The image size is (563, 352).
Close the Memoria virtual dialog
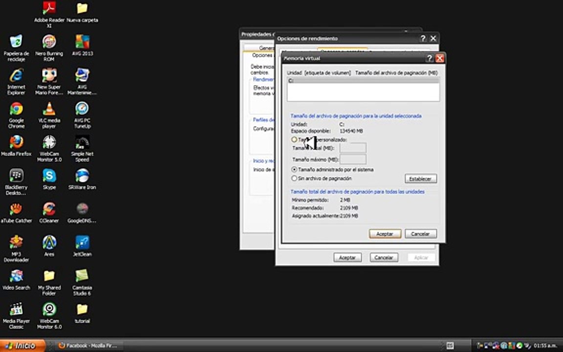[x=439, y=58]
